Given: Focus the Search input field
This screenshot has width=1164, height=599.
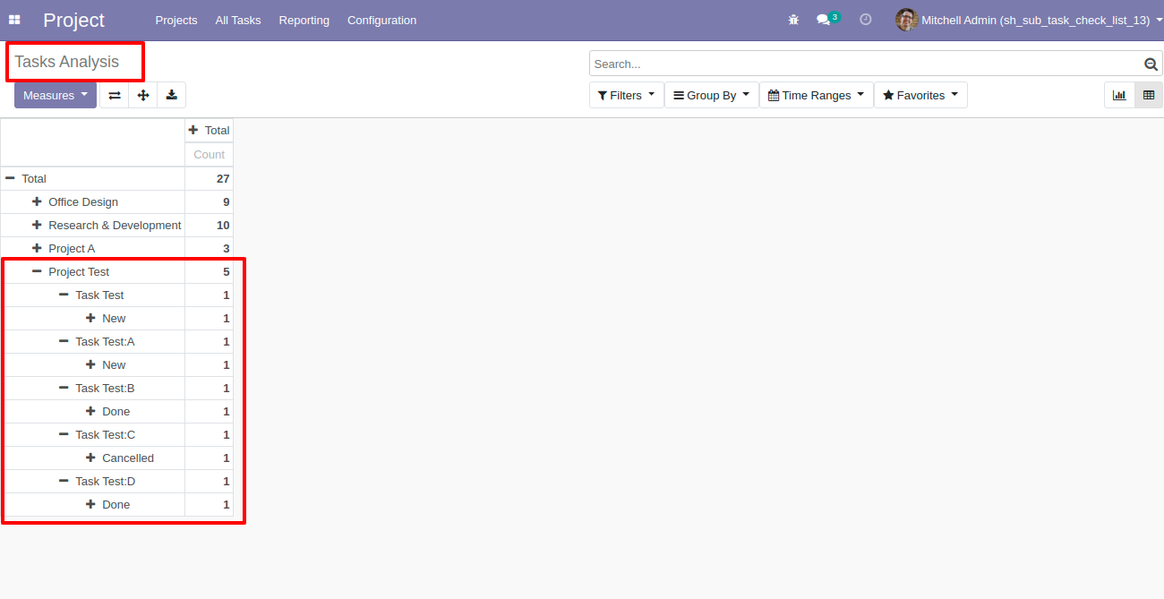Looking at the screenshot, I should pos(866,64).
